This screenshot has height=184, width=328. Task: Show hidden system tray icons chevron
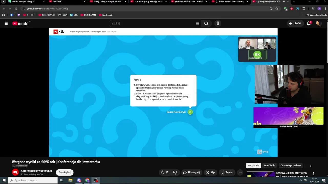[x=300, y=180]
